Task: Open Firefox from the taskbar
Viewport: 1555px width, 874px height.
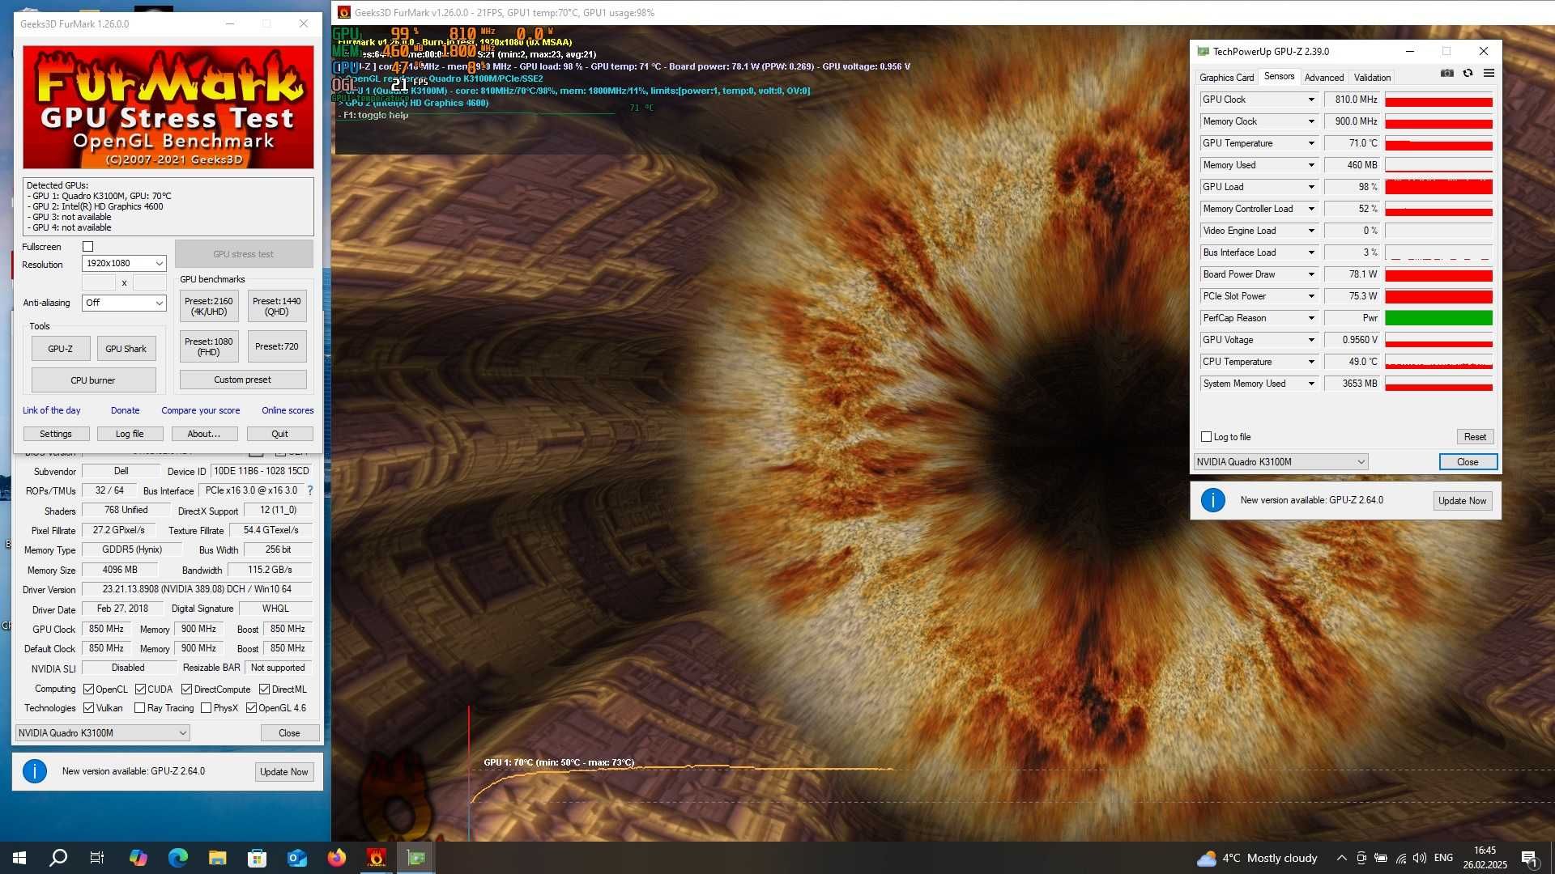Action: coord(336,858)
